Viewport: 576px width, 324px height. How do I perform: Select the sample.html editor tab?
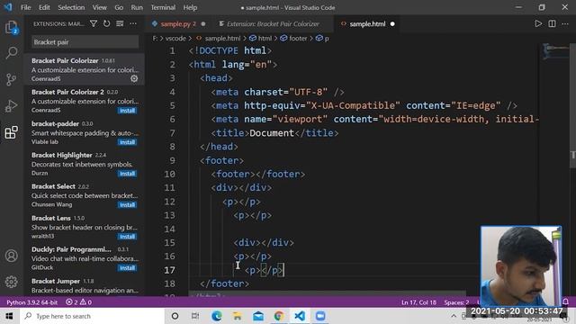(x=367, y=24)
